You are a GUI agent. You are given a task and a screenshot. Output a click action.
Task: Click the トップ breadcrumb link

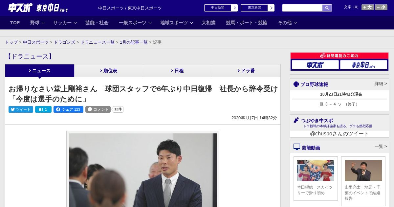(11, 42)
